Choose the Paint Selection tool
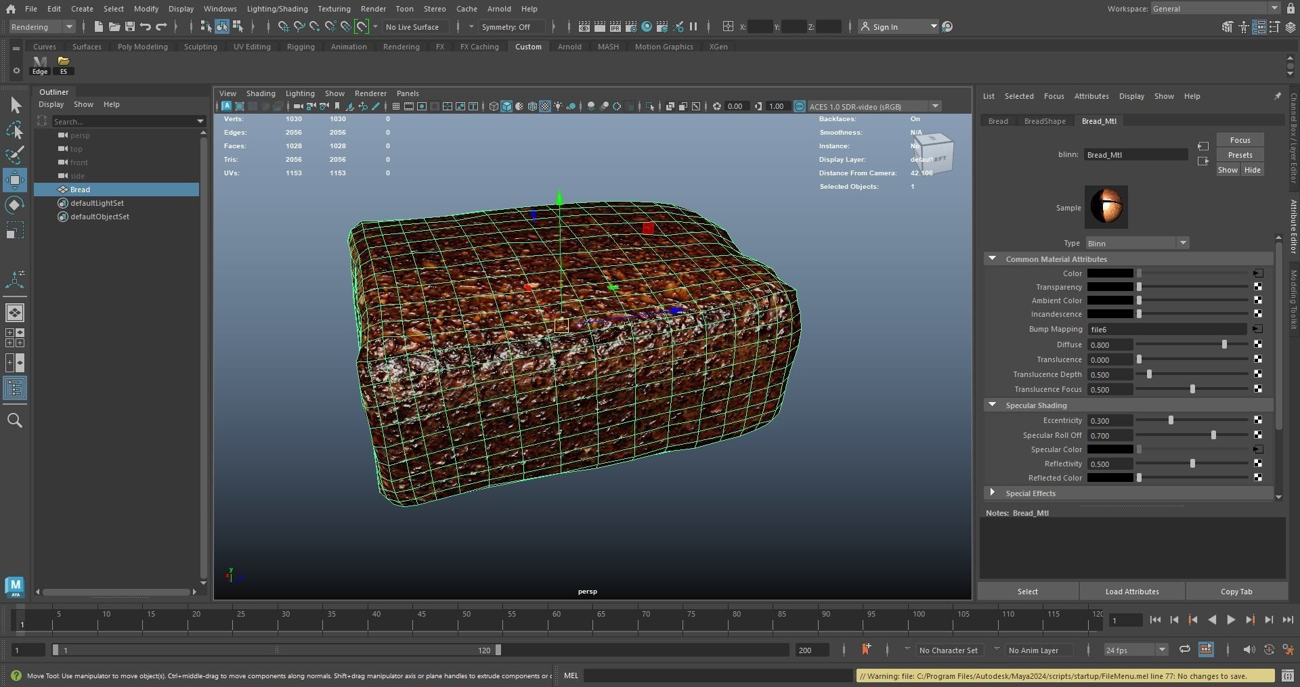The image size is (1300, 687). point(15,154)
